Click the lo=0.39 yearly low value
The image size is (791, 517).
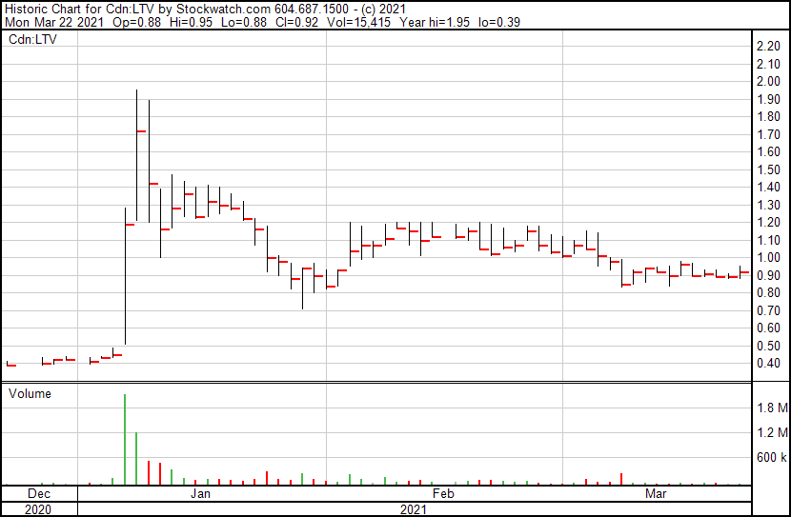click(499, 22)
